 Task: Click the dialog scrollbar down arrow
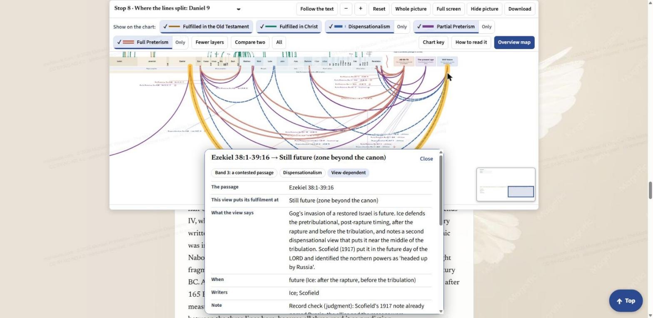coord(441,311)
